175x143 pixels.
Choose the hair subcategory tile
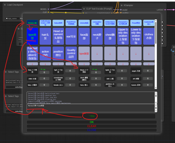[45, 36]
